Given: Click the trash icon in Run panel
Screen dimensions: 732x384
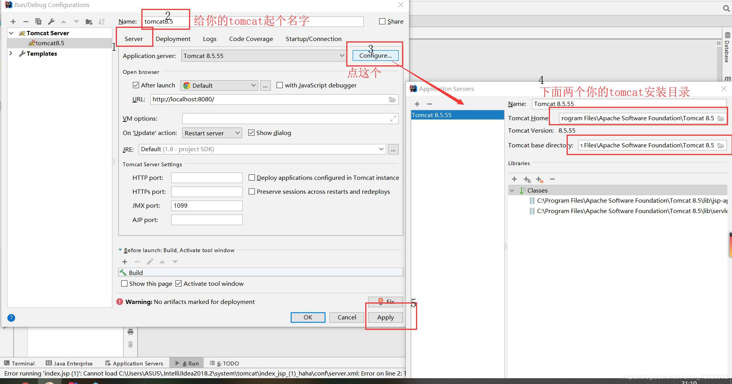Looking at the screenshot, I should pyautogui.click(x=131, y=344).
